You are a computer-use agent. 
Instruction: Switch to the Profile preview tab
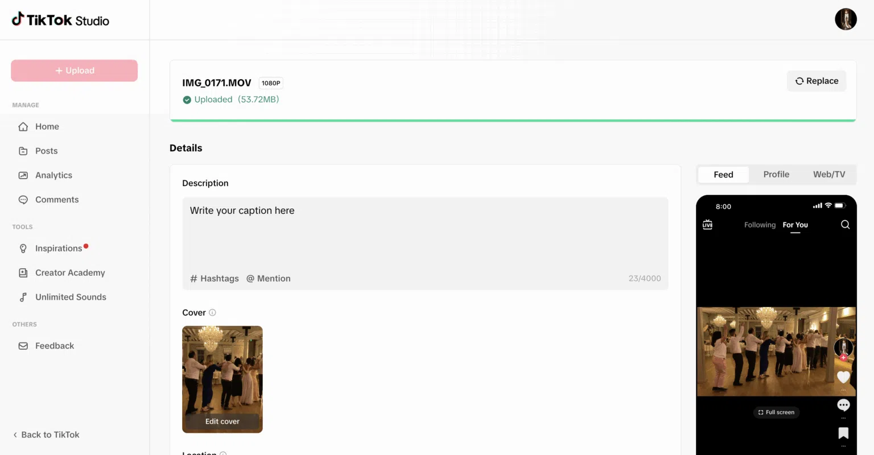[776, 174]
